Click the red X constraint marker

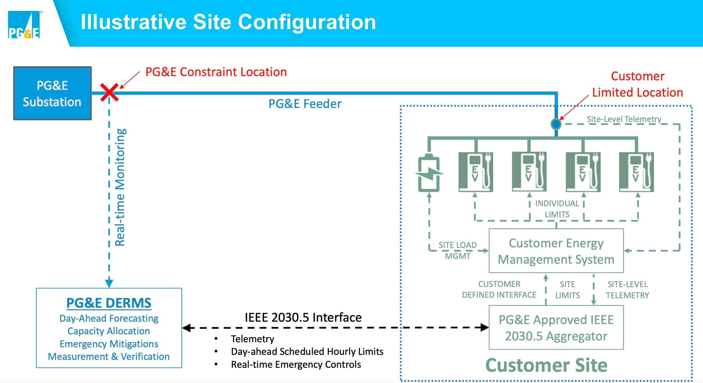109,92
